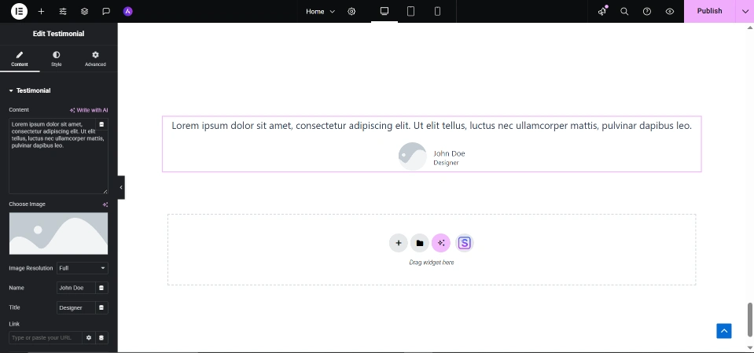The width and height of the screenshot is (754, 353).
Task: Click dynamic tags icon for Link
Action: coord(101,337)
